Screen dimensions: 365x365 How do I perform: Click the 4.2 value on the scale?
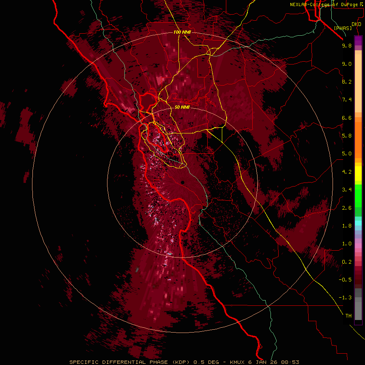347,172
